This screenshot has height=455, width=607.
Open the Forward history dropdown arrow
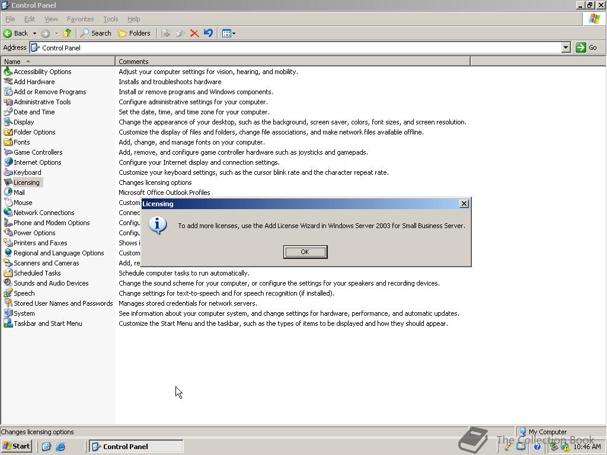point(56,33)
